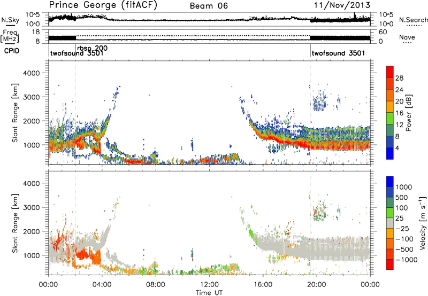This screenshot has height=296, width=428.
Task: Click '4000' range tick on power panel
Action: point(31,73)
